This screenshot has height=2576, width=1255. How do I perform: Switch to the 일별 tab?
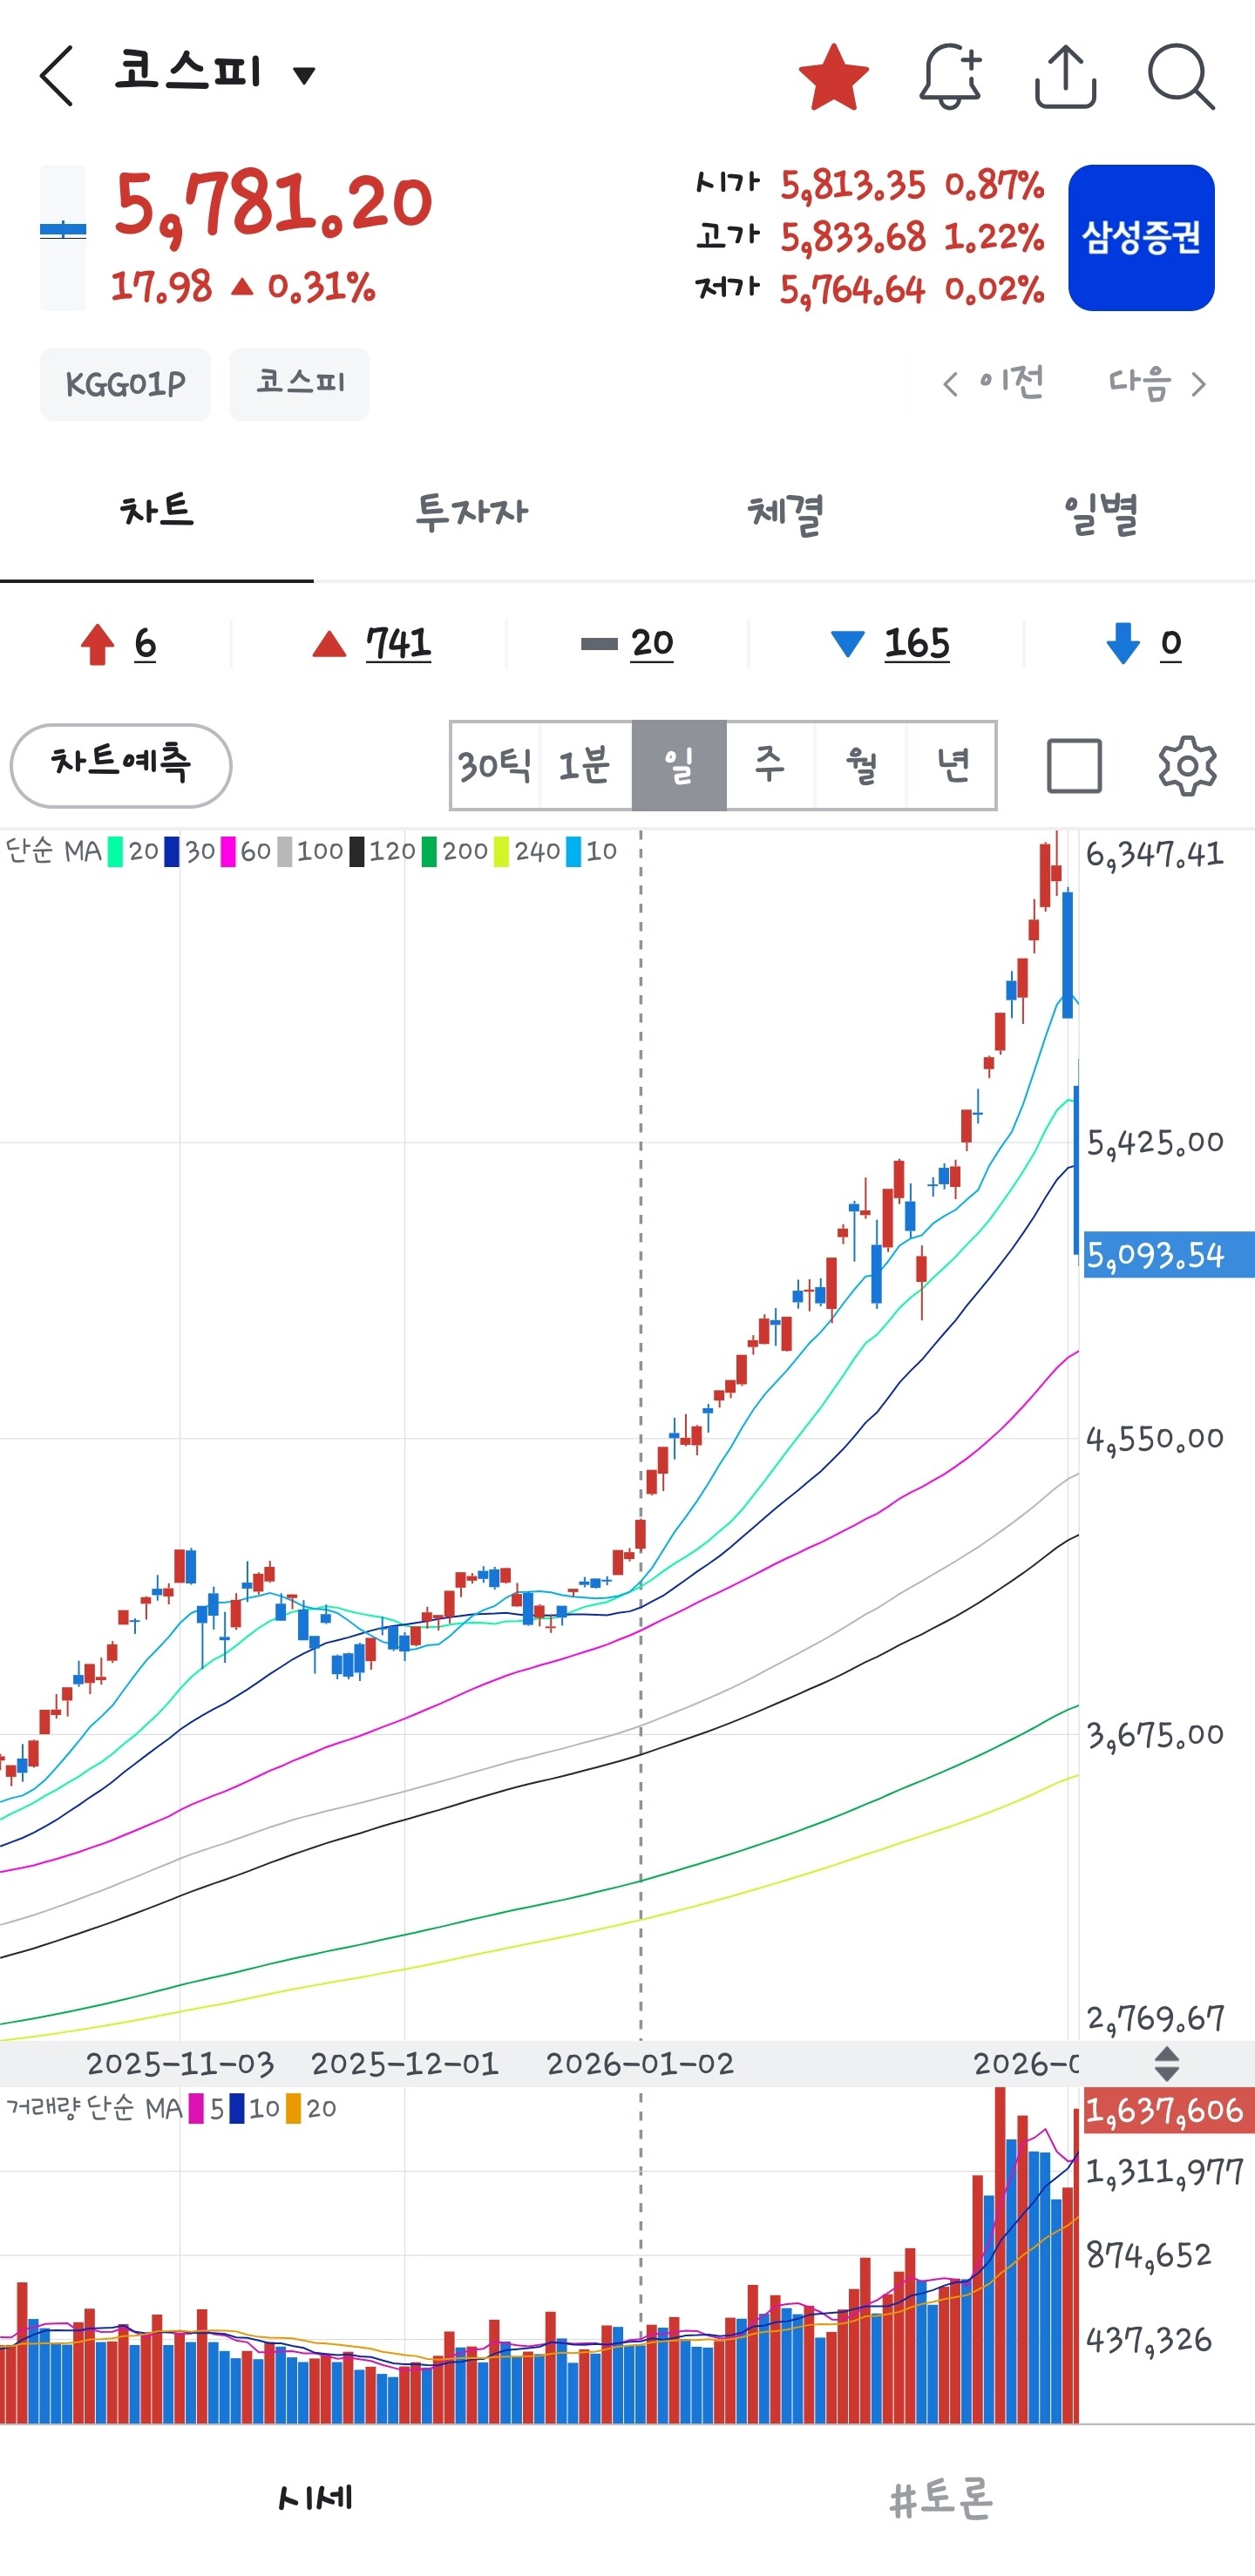point(1099,513)
